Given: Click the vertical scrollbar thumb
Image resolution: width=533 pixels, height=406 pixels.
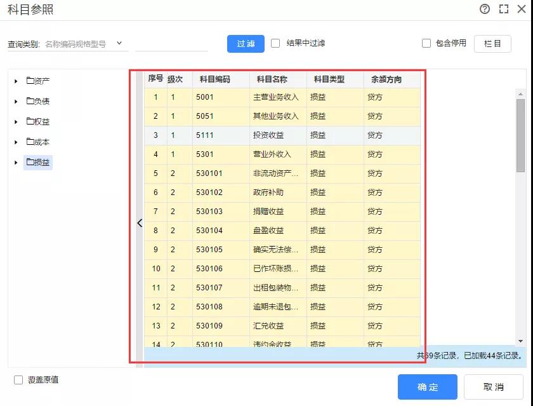Looking at the screenshot, I should (x=520, y=135).
